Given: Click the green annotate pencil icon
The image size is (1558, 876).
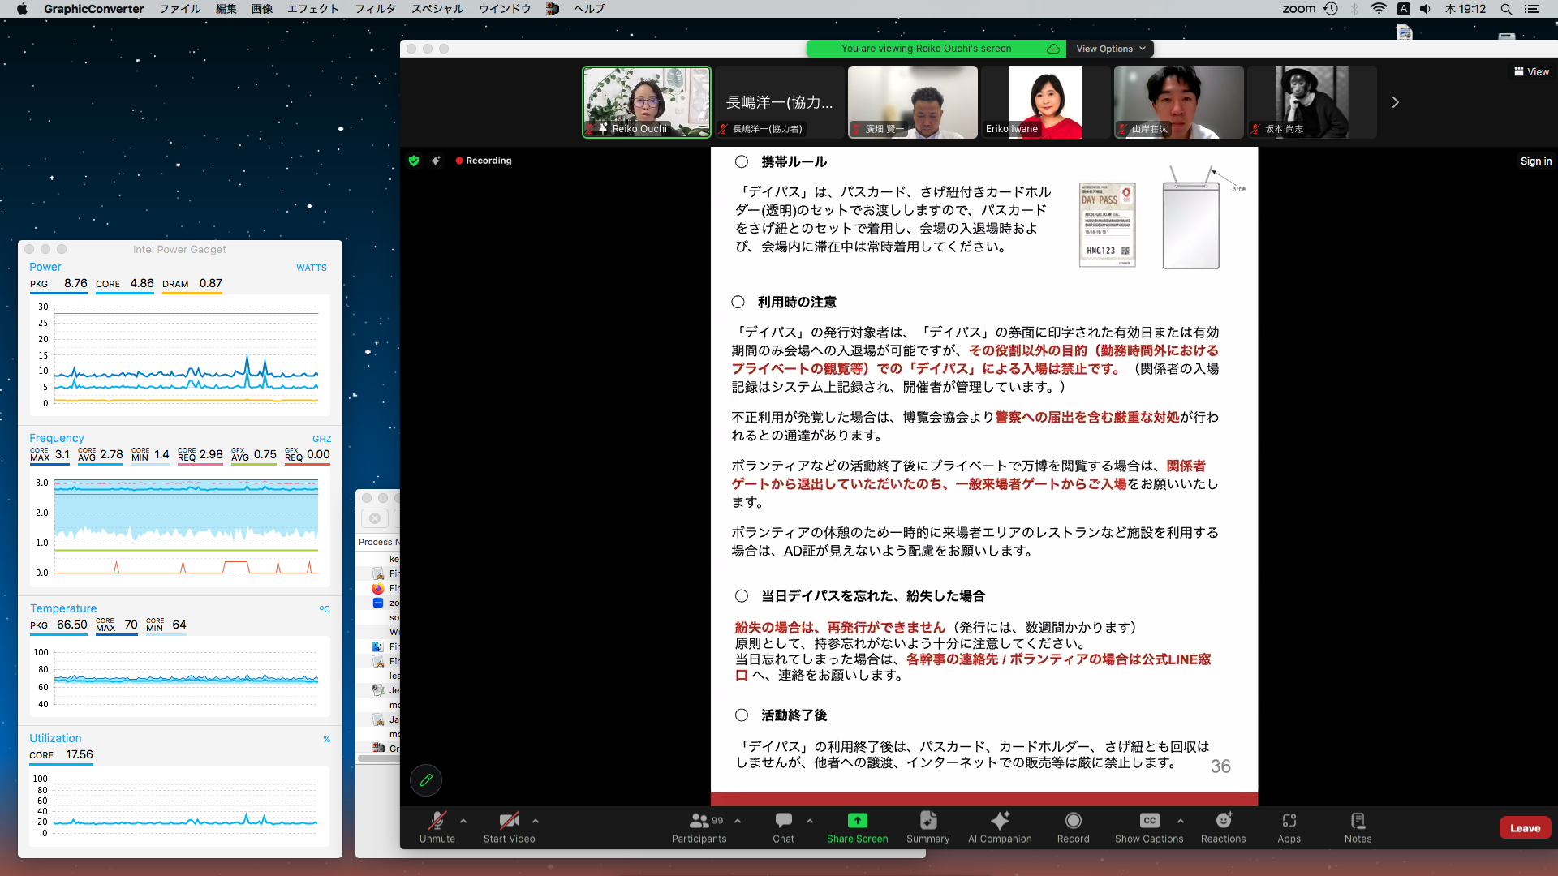Looking at the screenshot, I should (x=426, y=780).
